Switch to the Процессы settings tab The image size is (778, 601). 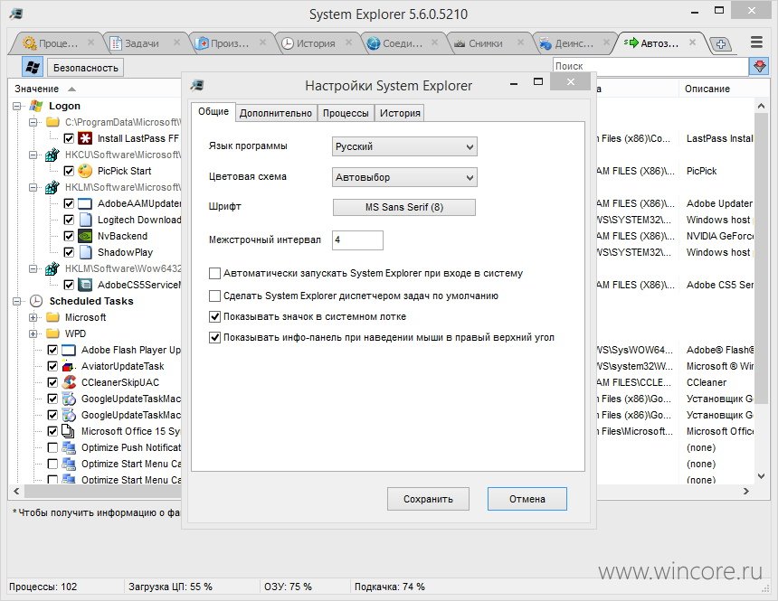click(x=346, y=113)
